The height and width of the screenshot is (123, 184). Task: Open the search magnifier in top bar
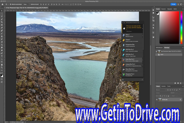click(x=178, y=4)
